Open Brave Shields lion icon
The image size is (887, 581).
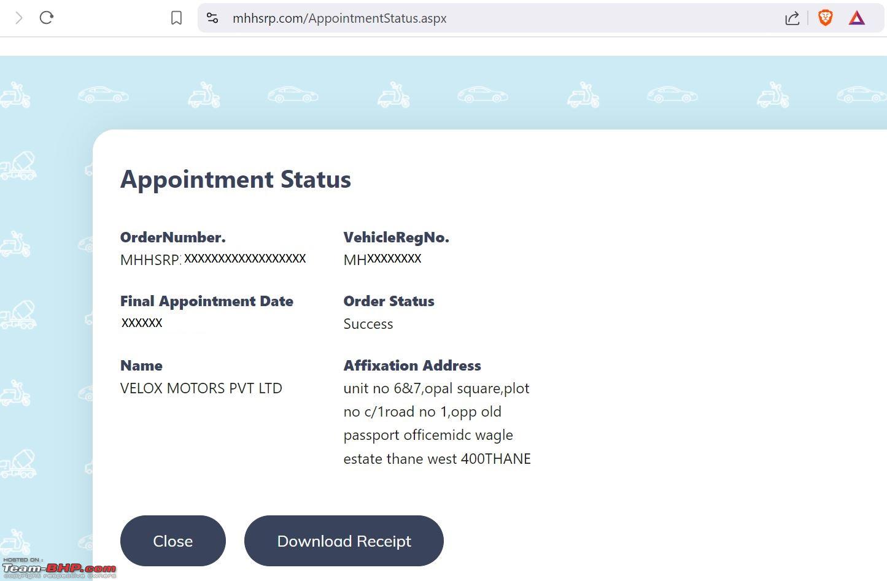(826, 18)
